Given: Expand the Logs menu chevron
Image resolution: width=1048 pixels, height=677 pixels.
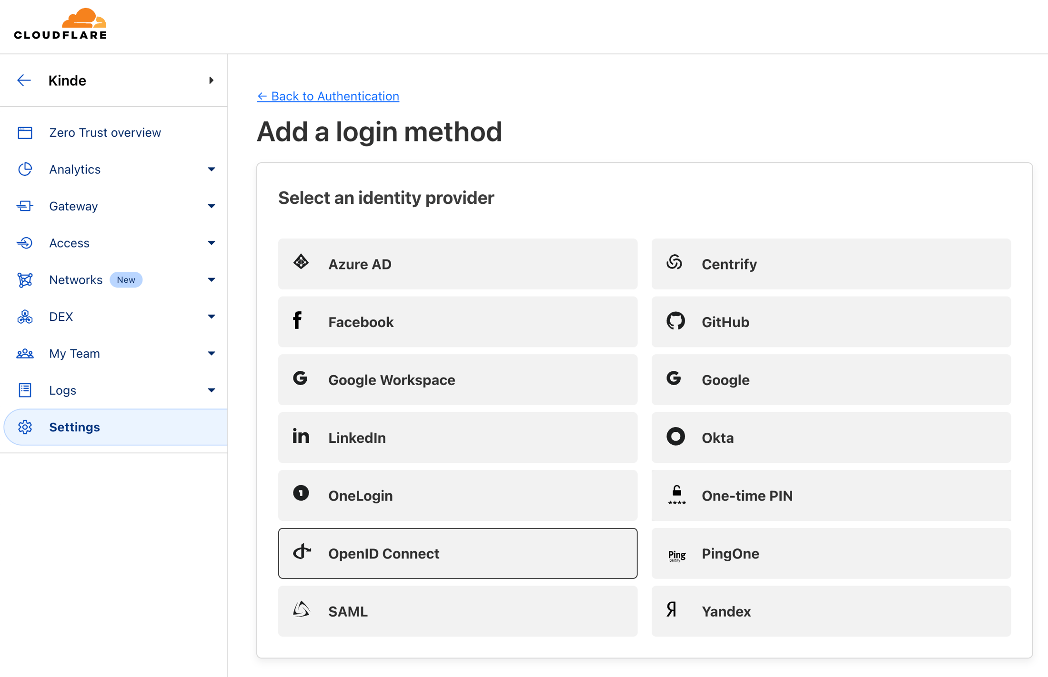Looking at the screenshot, I should click(211, 390).
